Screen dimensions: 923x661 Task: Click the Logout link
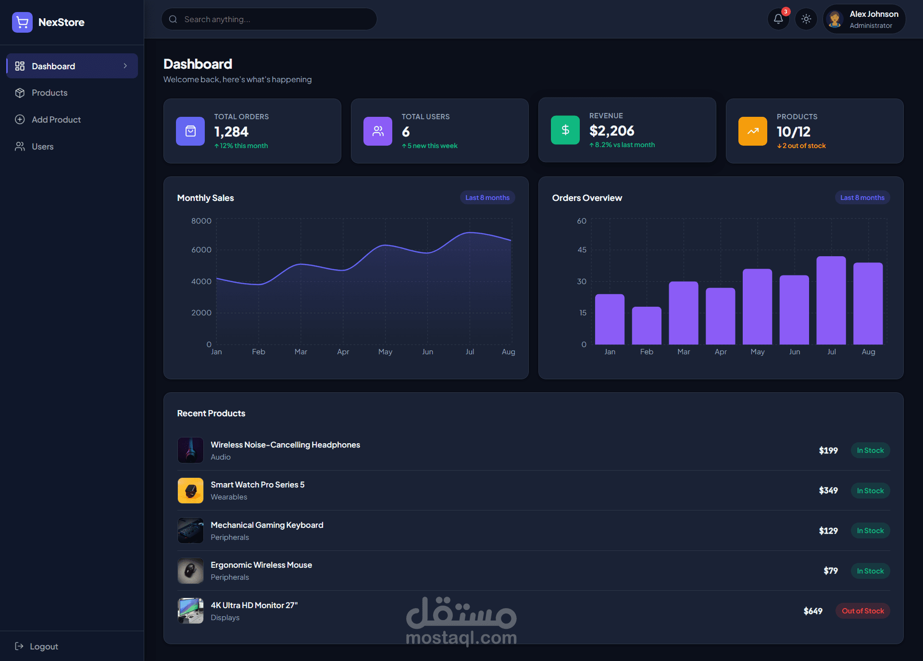click(x=37, y=646)
